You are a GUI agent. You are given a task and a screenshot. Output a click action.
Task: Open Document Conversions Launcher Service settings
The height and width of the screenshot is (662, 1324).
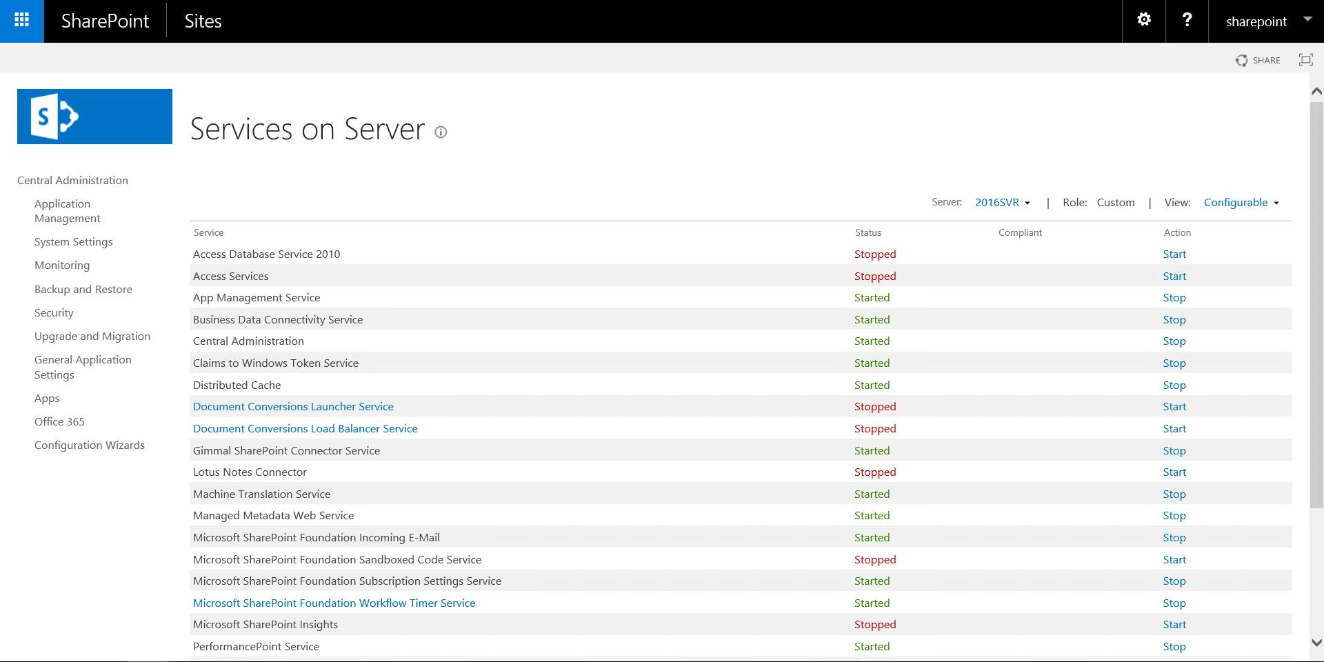point(293,406)
